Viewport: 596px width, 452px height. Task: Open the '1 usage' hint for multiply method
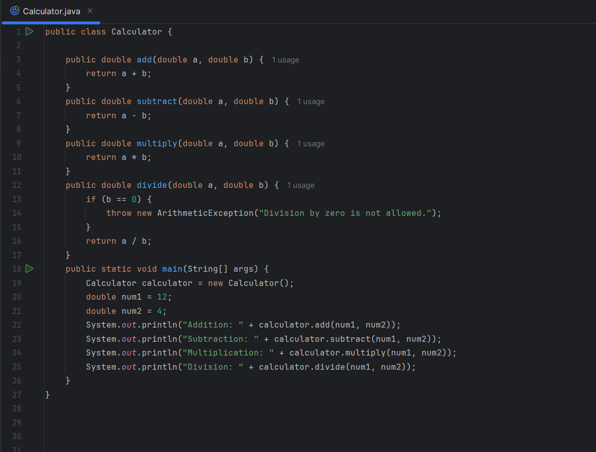[311, 144]
